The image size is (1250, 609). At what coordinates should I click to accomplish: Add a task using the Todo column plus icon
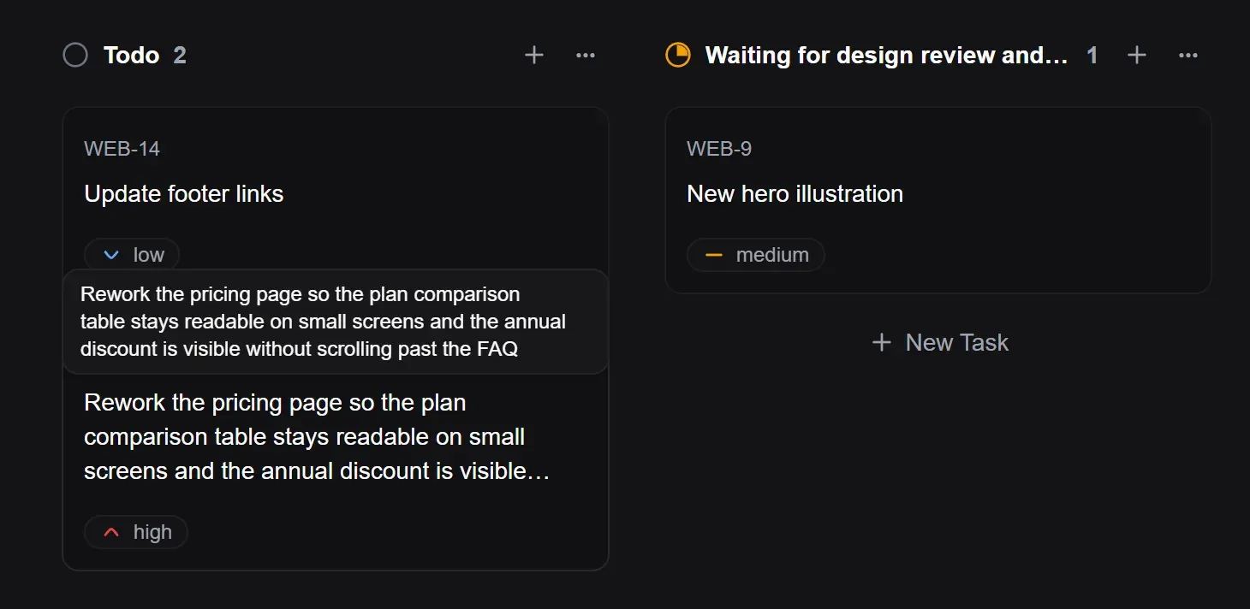point(534,56)
